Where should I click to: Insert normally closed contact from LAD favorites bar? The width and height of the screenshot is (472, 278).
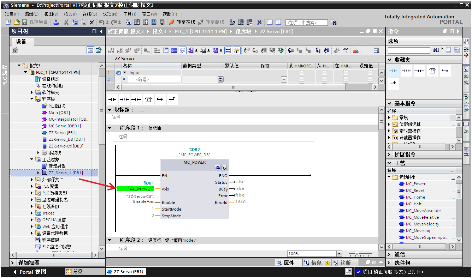tap(124, 99)
